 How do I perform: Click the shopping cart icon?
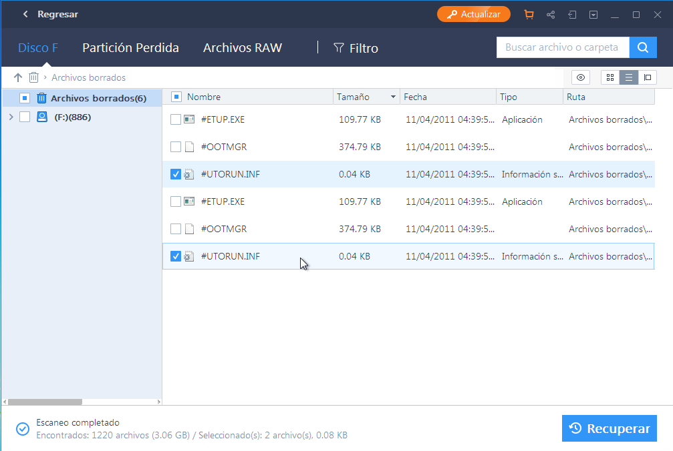pos(529,15)
